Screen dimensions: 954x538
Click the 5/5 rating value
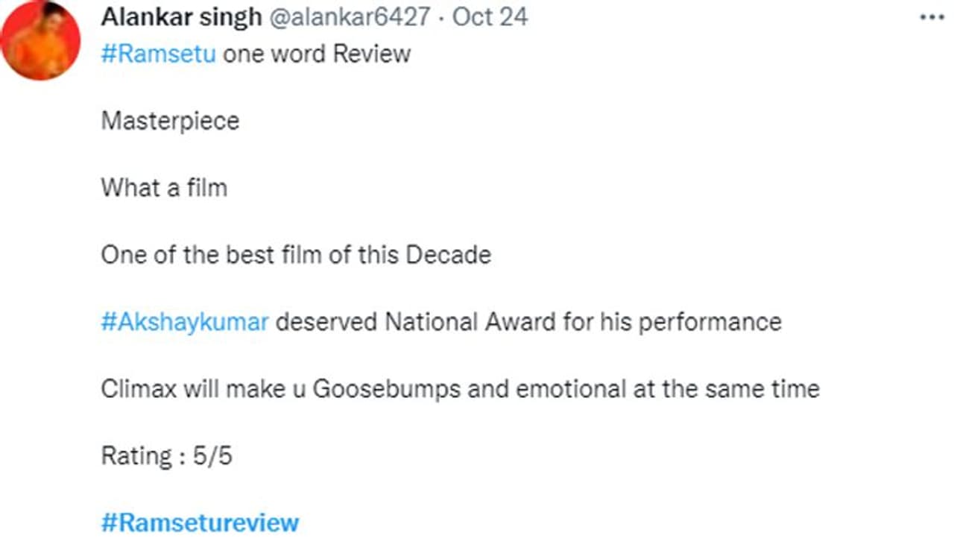[x=212, y=456]
